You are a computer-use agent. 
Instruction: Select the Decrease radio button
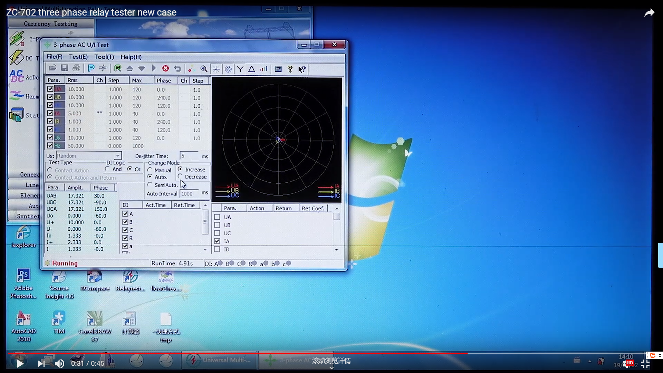[x=181, y=176]
